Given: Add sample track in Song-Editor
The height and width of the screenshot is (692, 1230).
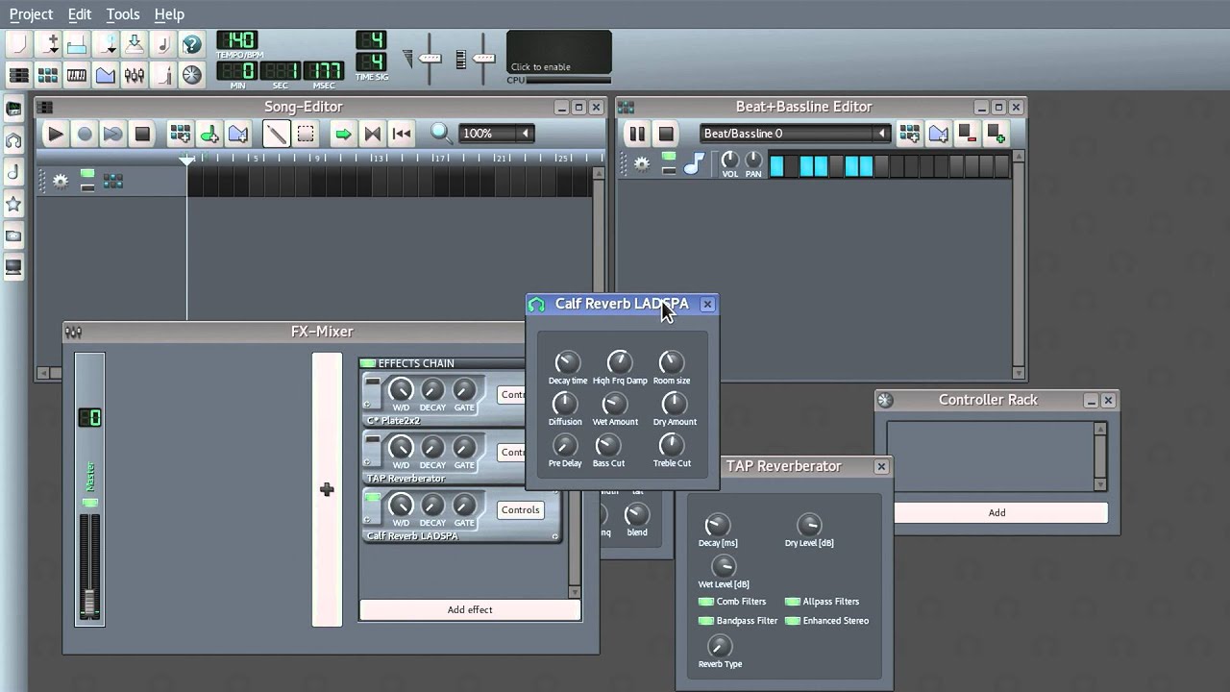Looking at the screenshot, I should click(209, 134).
